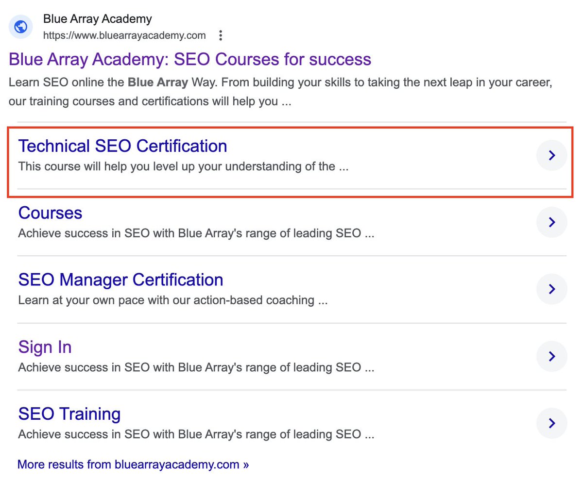Expand the SEO Training row chevron
Screen dimensions: 583x478
click(551, 423)
